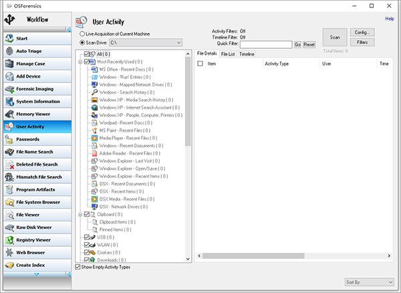Open the Auto Triage workflow icon

point(10,51)
